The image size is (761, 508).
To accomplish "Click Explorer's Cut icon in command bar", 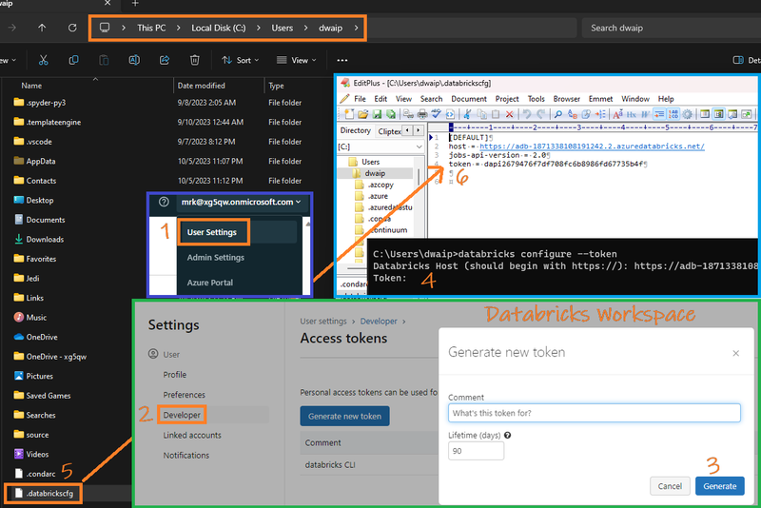I will [43, 60].
